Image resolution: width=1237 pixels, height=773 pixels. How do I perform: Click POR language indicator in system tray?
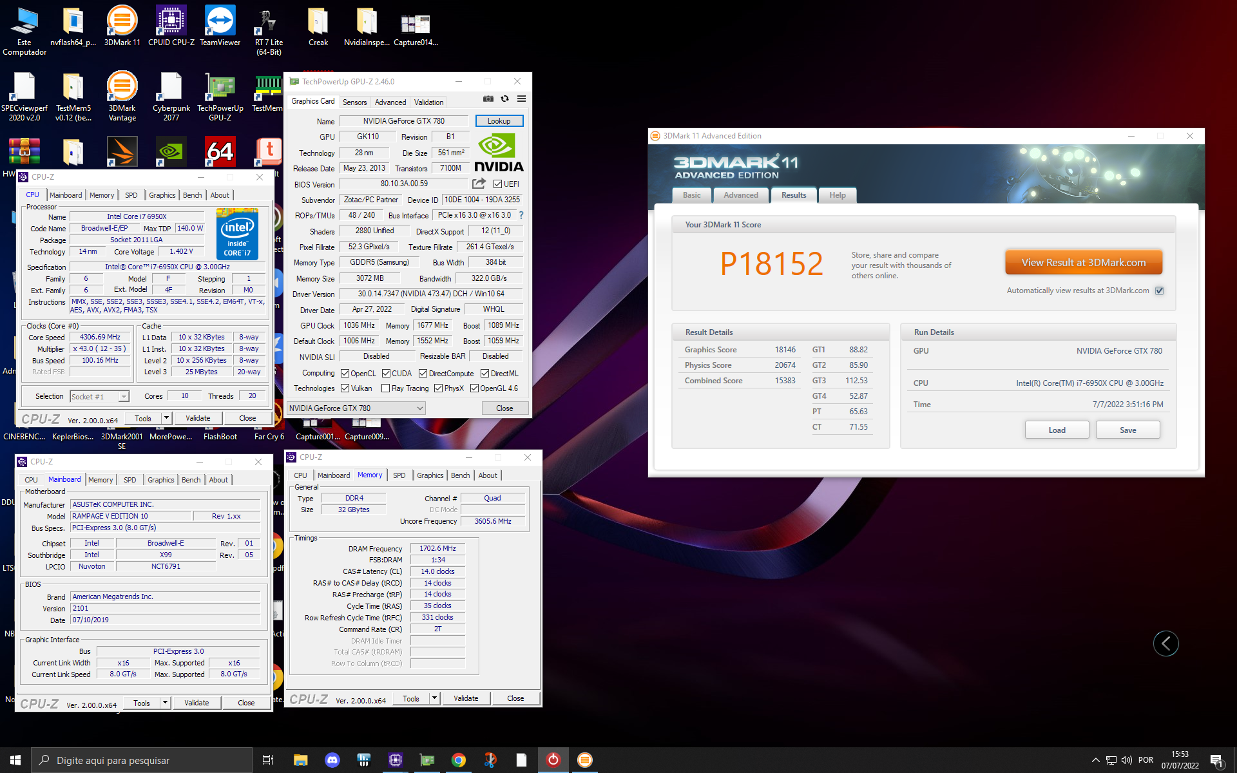(1146, 760)
